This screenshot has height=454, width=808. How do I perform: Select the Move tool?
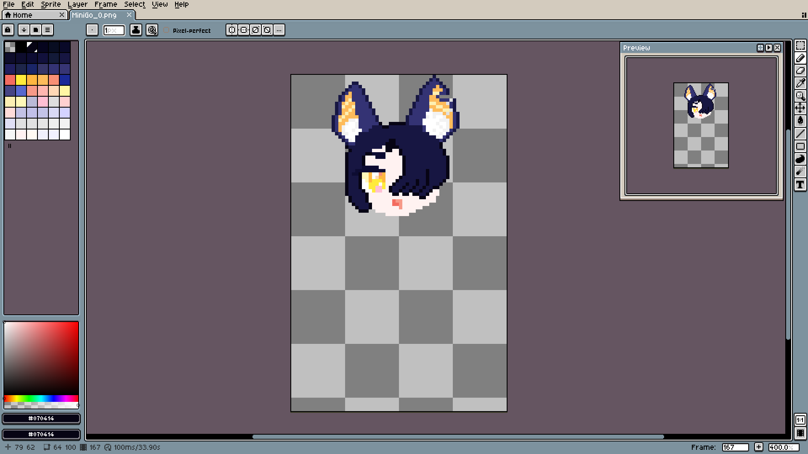[x=800, y=108]
